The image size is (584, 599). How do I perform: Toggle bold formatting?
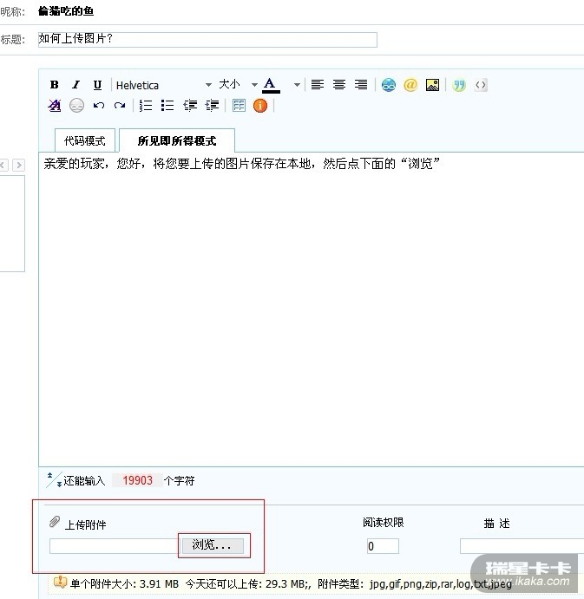pyautogui.click(x=55, y=85)
